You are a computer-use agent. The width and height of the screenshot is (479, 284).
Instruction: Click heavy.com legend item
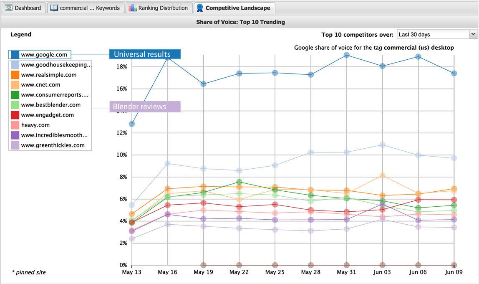pos(35,125)
